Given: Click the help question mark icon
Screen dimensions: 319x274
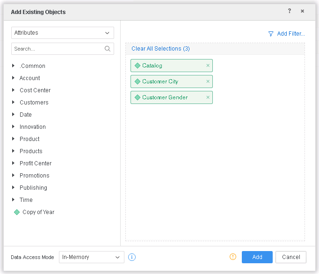Looking at the screenshot, I should [290, 11].
